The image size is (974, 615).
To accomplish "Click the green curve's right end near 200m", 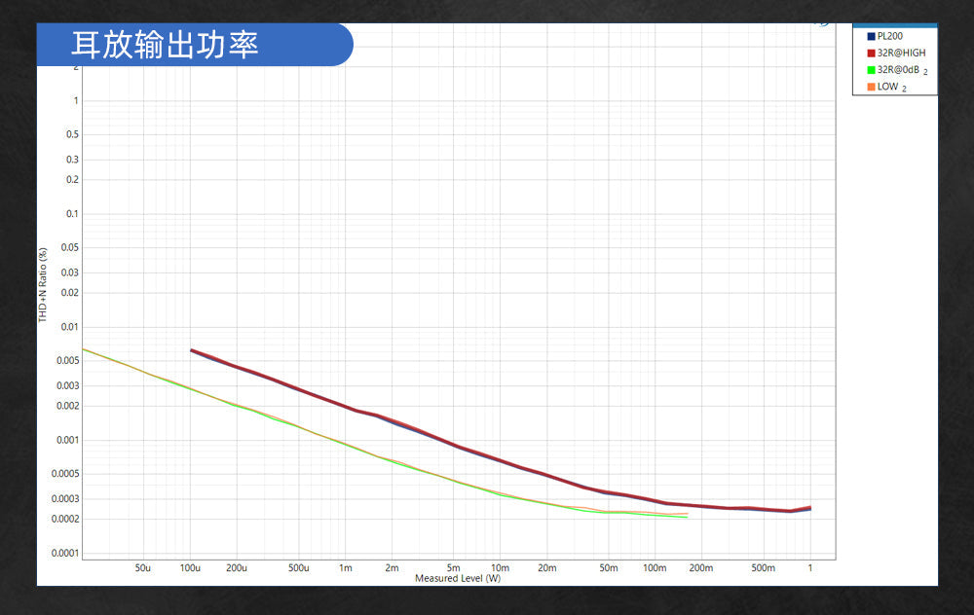I will point(686,517).
